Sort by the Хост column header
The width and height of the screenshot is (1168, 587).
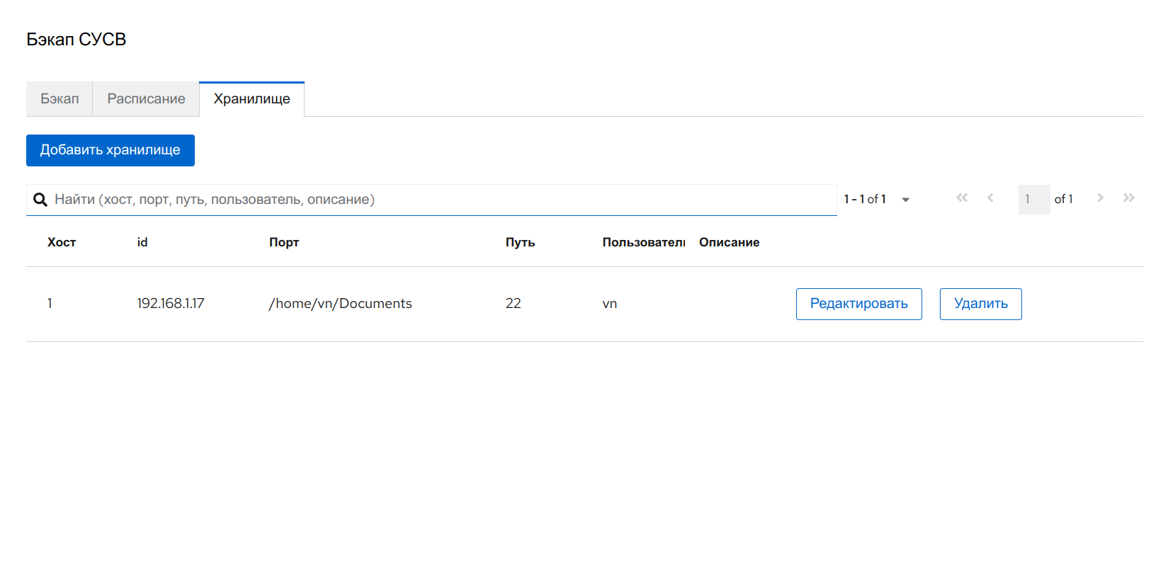(x=62, y=242)
